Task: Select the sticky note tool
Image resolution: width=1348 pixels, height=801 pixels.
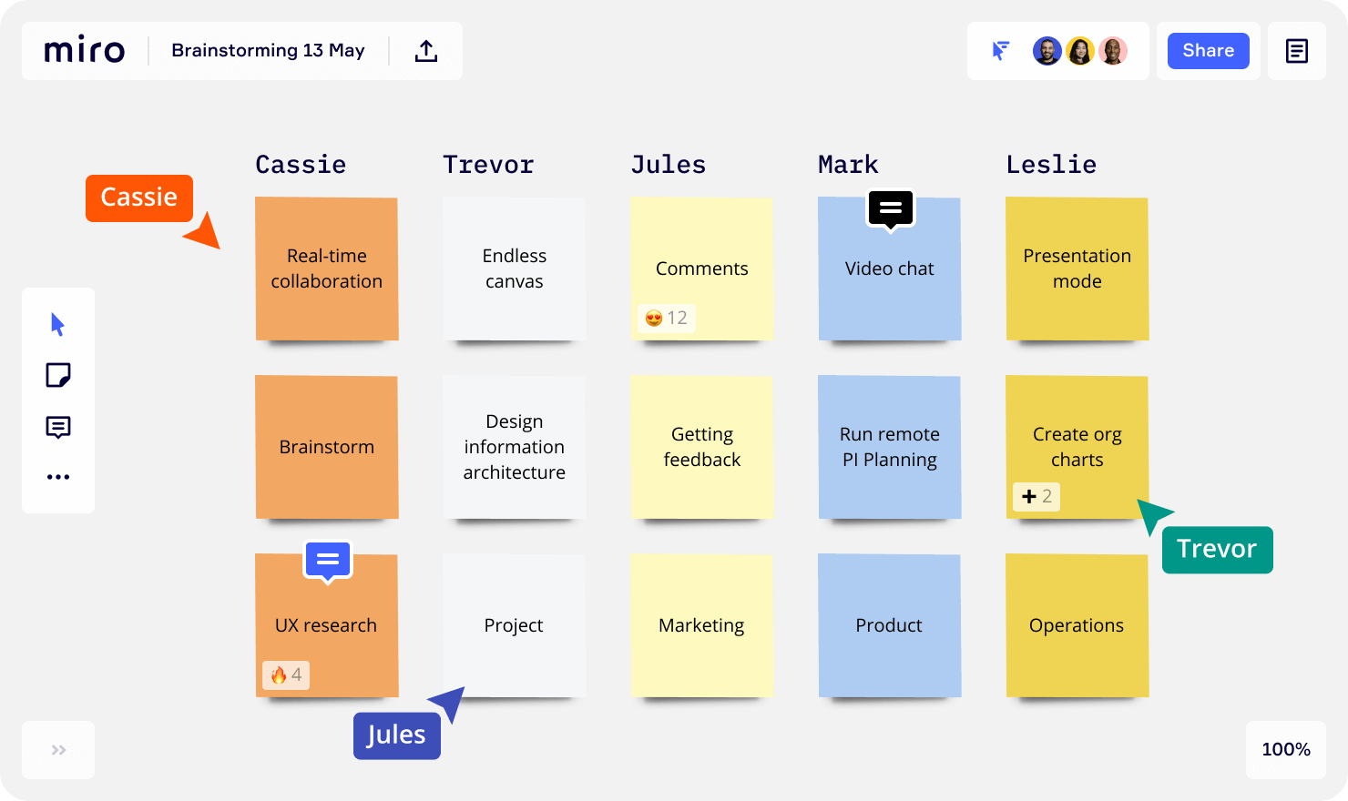Action: 58,375
